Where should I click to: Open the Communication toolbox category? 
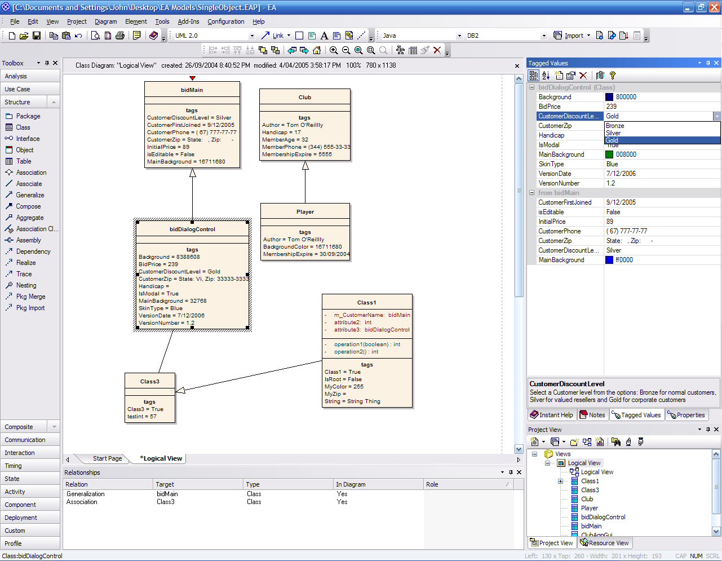click(30, 440)
